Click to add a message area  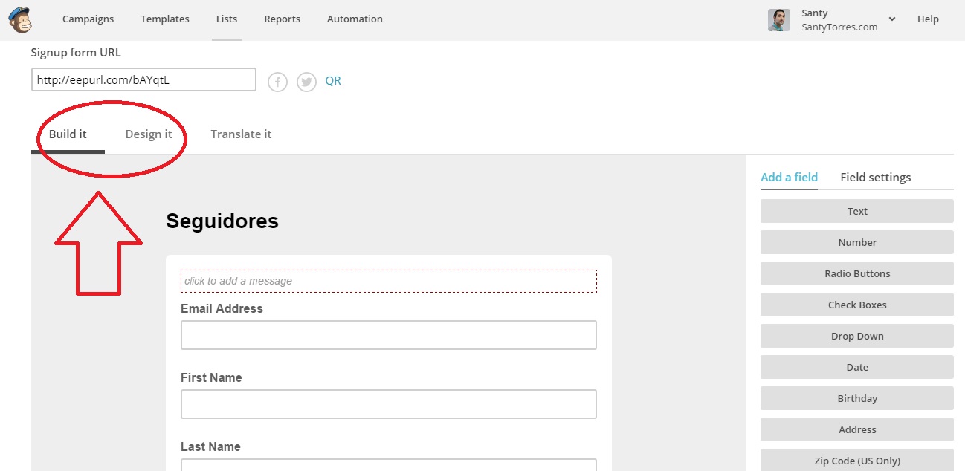click(x=388, y=281)
